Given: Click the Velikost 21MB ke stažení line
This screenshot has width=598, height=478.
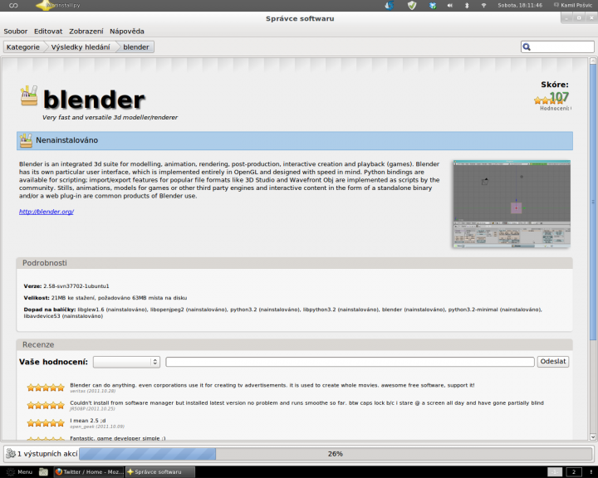Looking at the screenshot, I should coord(105,298).
